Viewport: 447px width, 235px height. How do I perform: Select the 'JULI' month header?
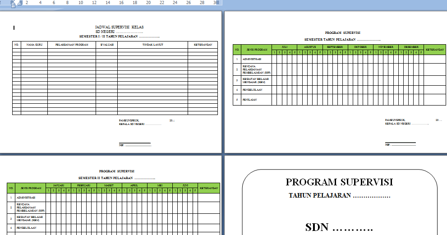(284, 47)
